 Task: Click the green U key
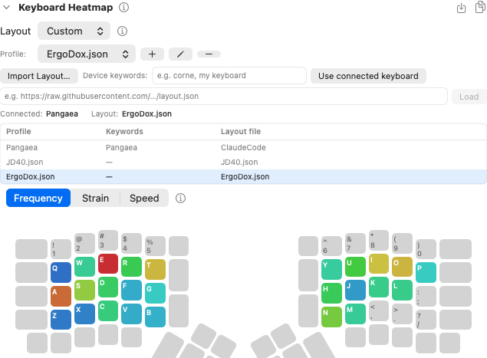point(355,267)
